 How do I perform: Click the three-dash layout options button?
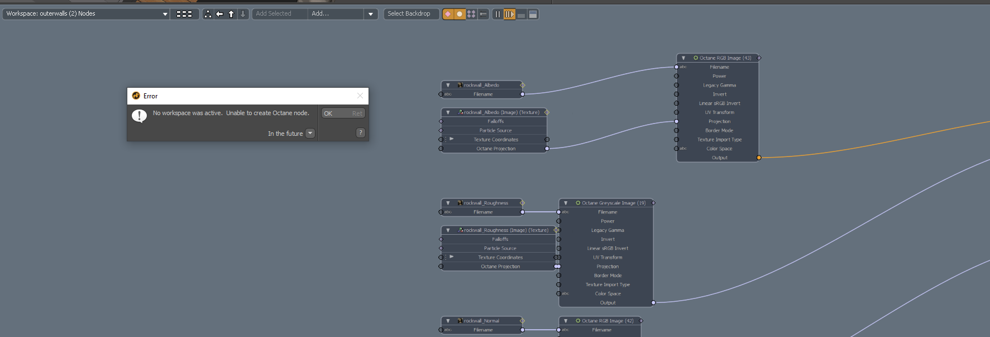(184, 14)
